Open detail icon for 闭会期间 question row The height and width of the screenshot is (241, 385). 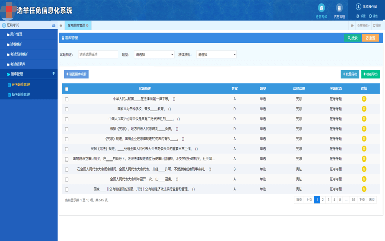[x=364, y=169]
